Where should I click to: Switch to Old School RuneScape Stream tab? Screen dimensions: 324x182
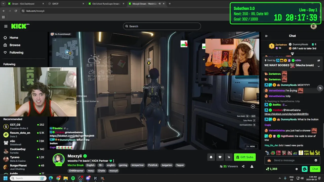pos(106,4)
